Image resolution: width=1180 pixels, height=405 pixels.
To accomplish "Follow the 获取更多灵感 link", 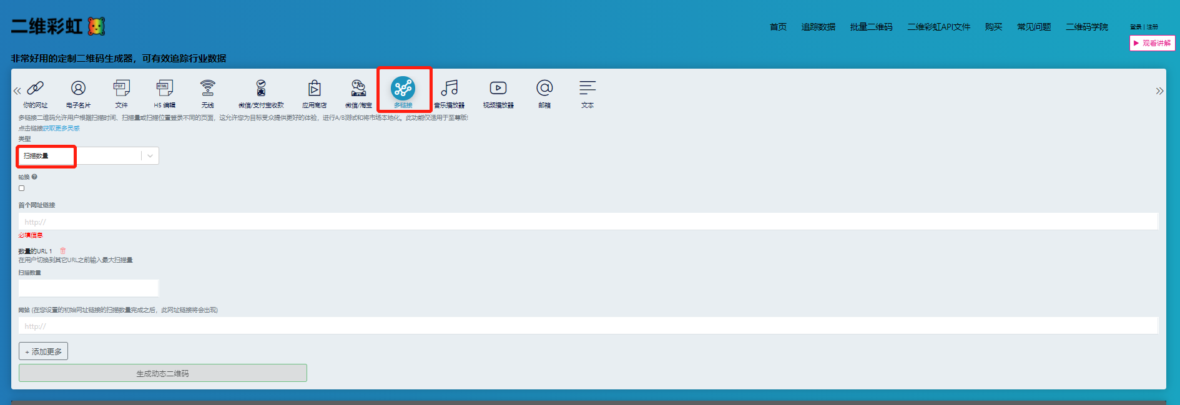I will [x=61, y=129].
